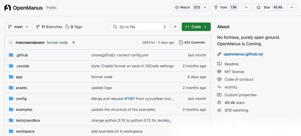Open the 3 Tags tab

coord(74,27)
